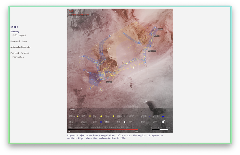Click the red 542 deaths counter
The image size is (240, 155).
click(71, 11)
